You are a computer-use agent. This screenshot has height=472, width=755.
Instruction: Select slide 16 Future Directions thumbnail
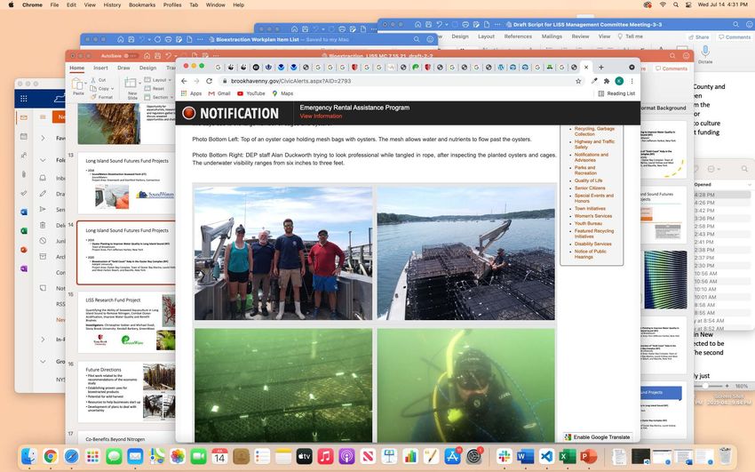pyautogui.click(x=126, y=393)
